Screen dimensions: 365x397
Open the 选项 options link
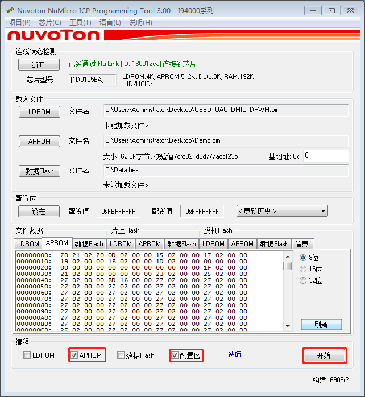(x=235, y=355)
